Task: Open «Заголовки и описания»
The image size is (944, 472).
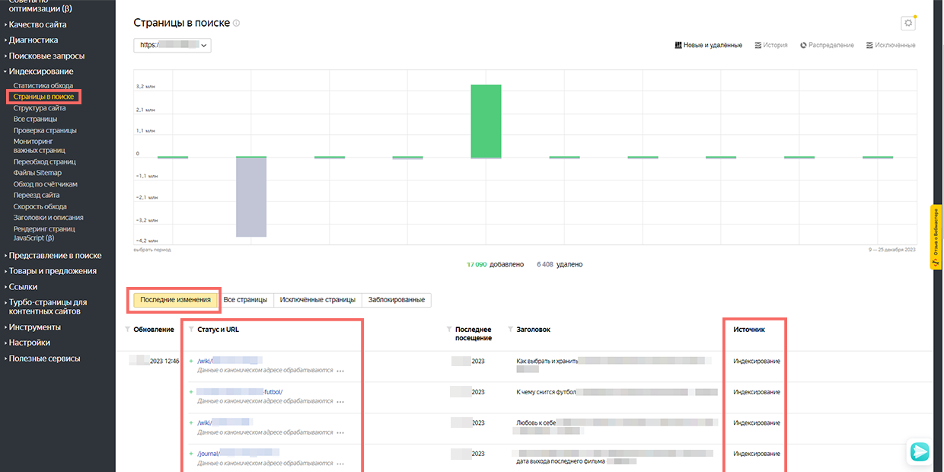Action: (49, 218)
